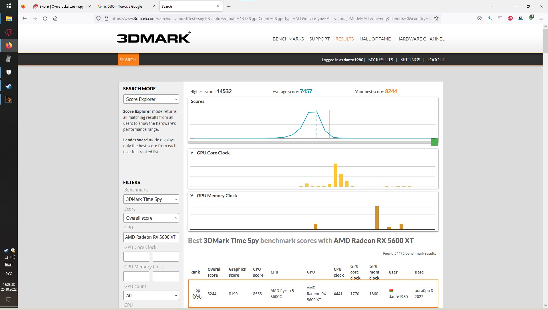Save page to Pocket icon

(x=479, y=19)
